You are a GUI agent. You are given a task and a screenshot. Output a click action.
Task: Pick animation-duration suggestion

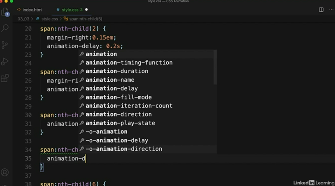point(117,71)
